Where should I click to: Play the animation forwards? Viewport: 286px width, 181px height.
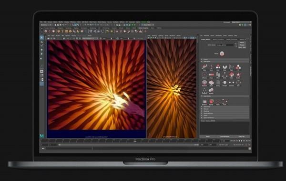pyautogui.click(x=242, y=141)
